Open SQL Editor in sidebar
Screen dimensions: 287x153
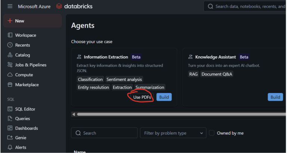[x=25, y=109]
